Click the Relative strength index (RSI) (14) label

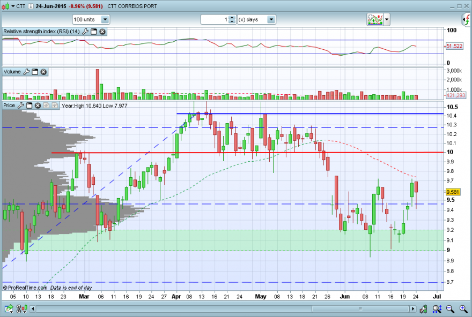click(x=41, y=32)
